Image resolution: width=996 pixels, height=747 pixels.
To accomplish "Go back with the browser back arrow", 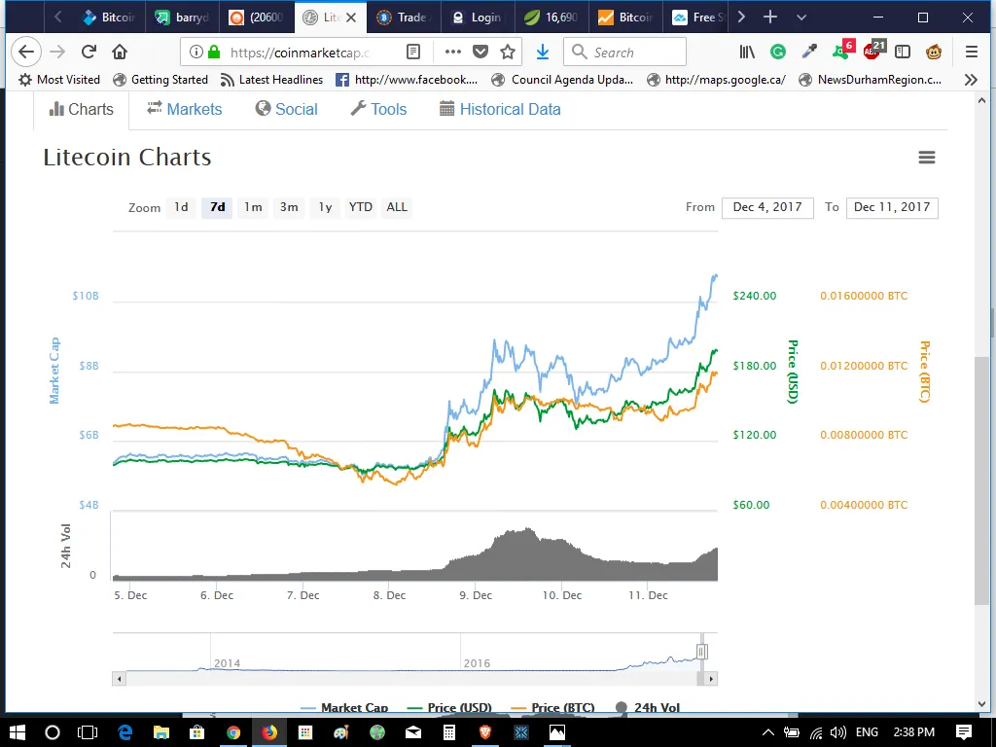I will point(26,53).
